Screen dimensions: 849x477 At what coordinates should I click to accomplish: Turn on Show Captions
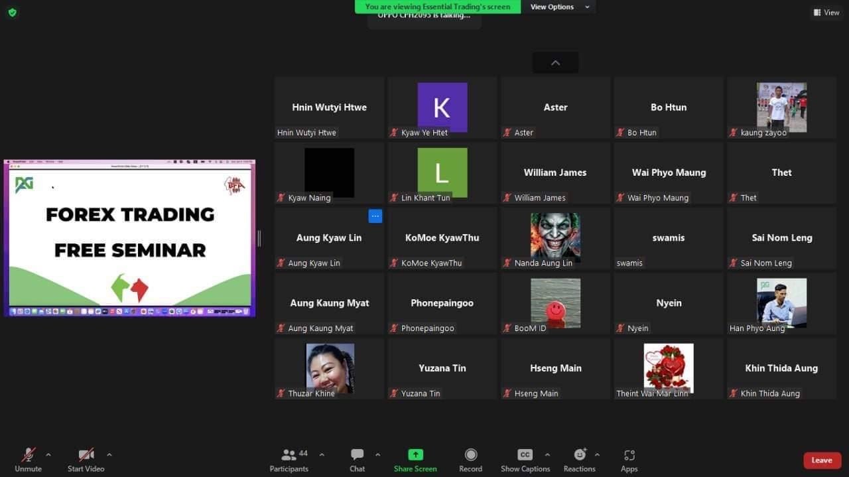pyautogui.click(x=525, y=460)
